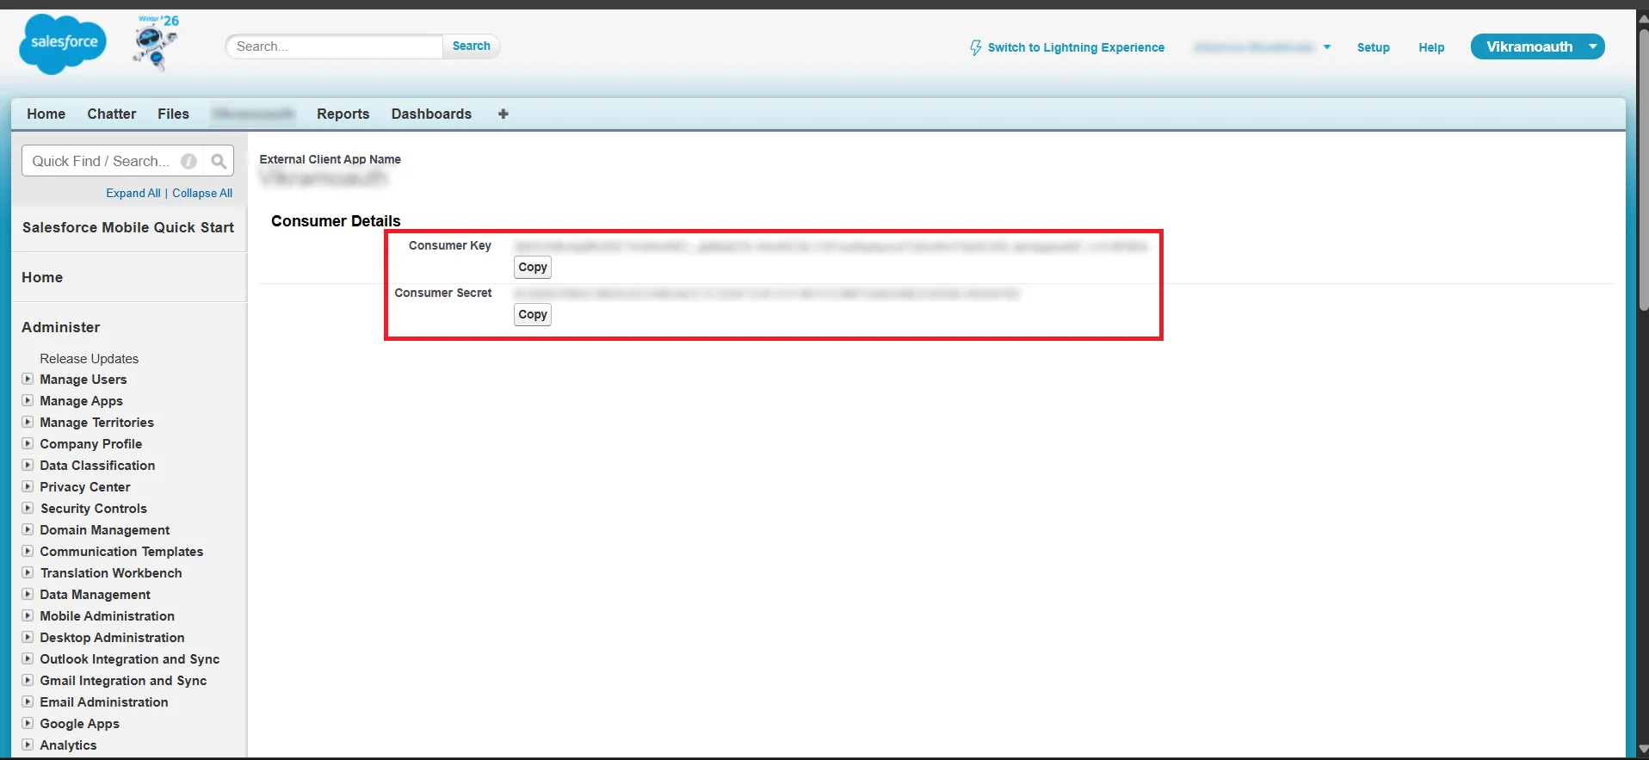Click the Salesforce cloud logo
The height and width of the screenshot is (760, 1649).
[63, 43]
